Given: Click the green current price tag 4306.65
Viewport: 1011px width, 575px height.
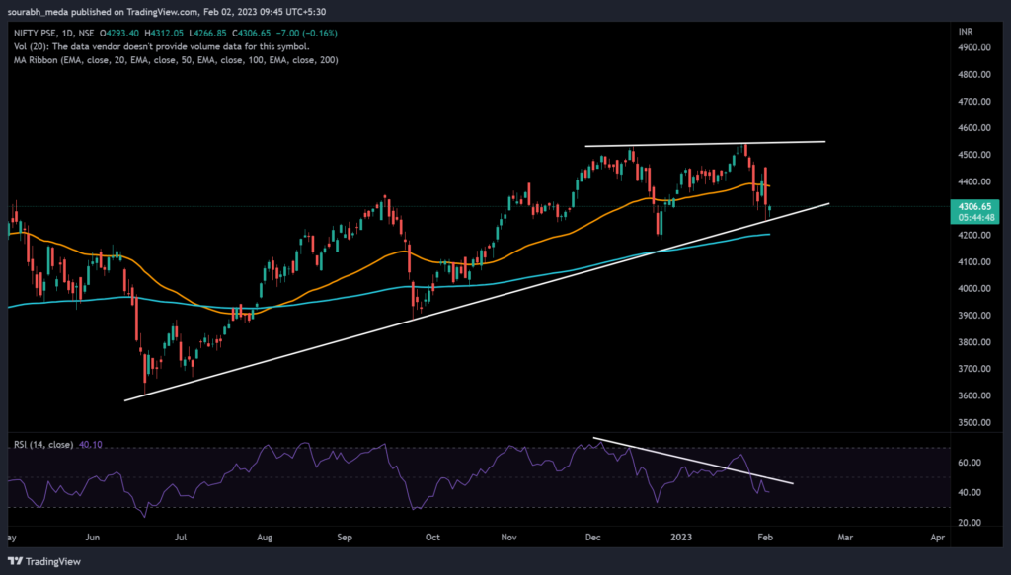Looking at the screenshot, I should click(974, 207).
